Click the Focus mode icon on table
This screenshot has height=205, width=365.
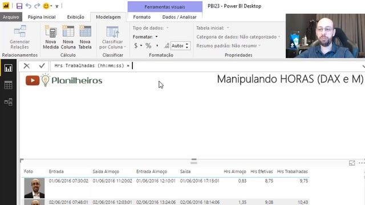[352, 163]
